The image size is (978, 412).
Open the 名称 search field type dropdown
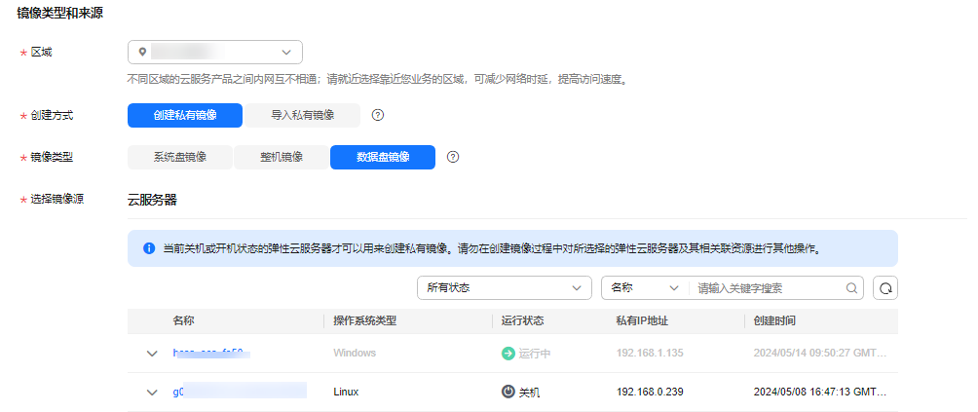(645, 288)
